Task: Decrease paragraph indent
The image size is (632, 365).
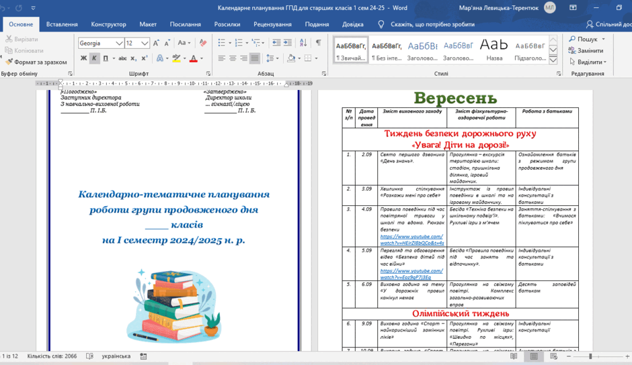Action: 276,43
